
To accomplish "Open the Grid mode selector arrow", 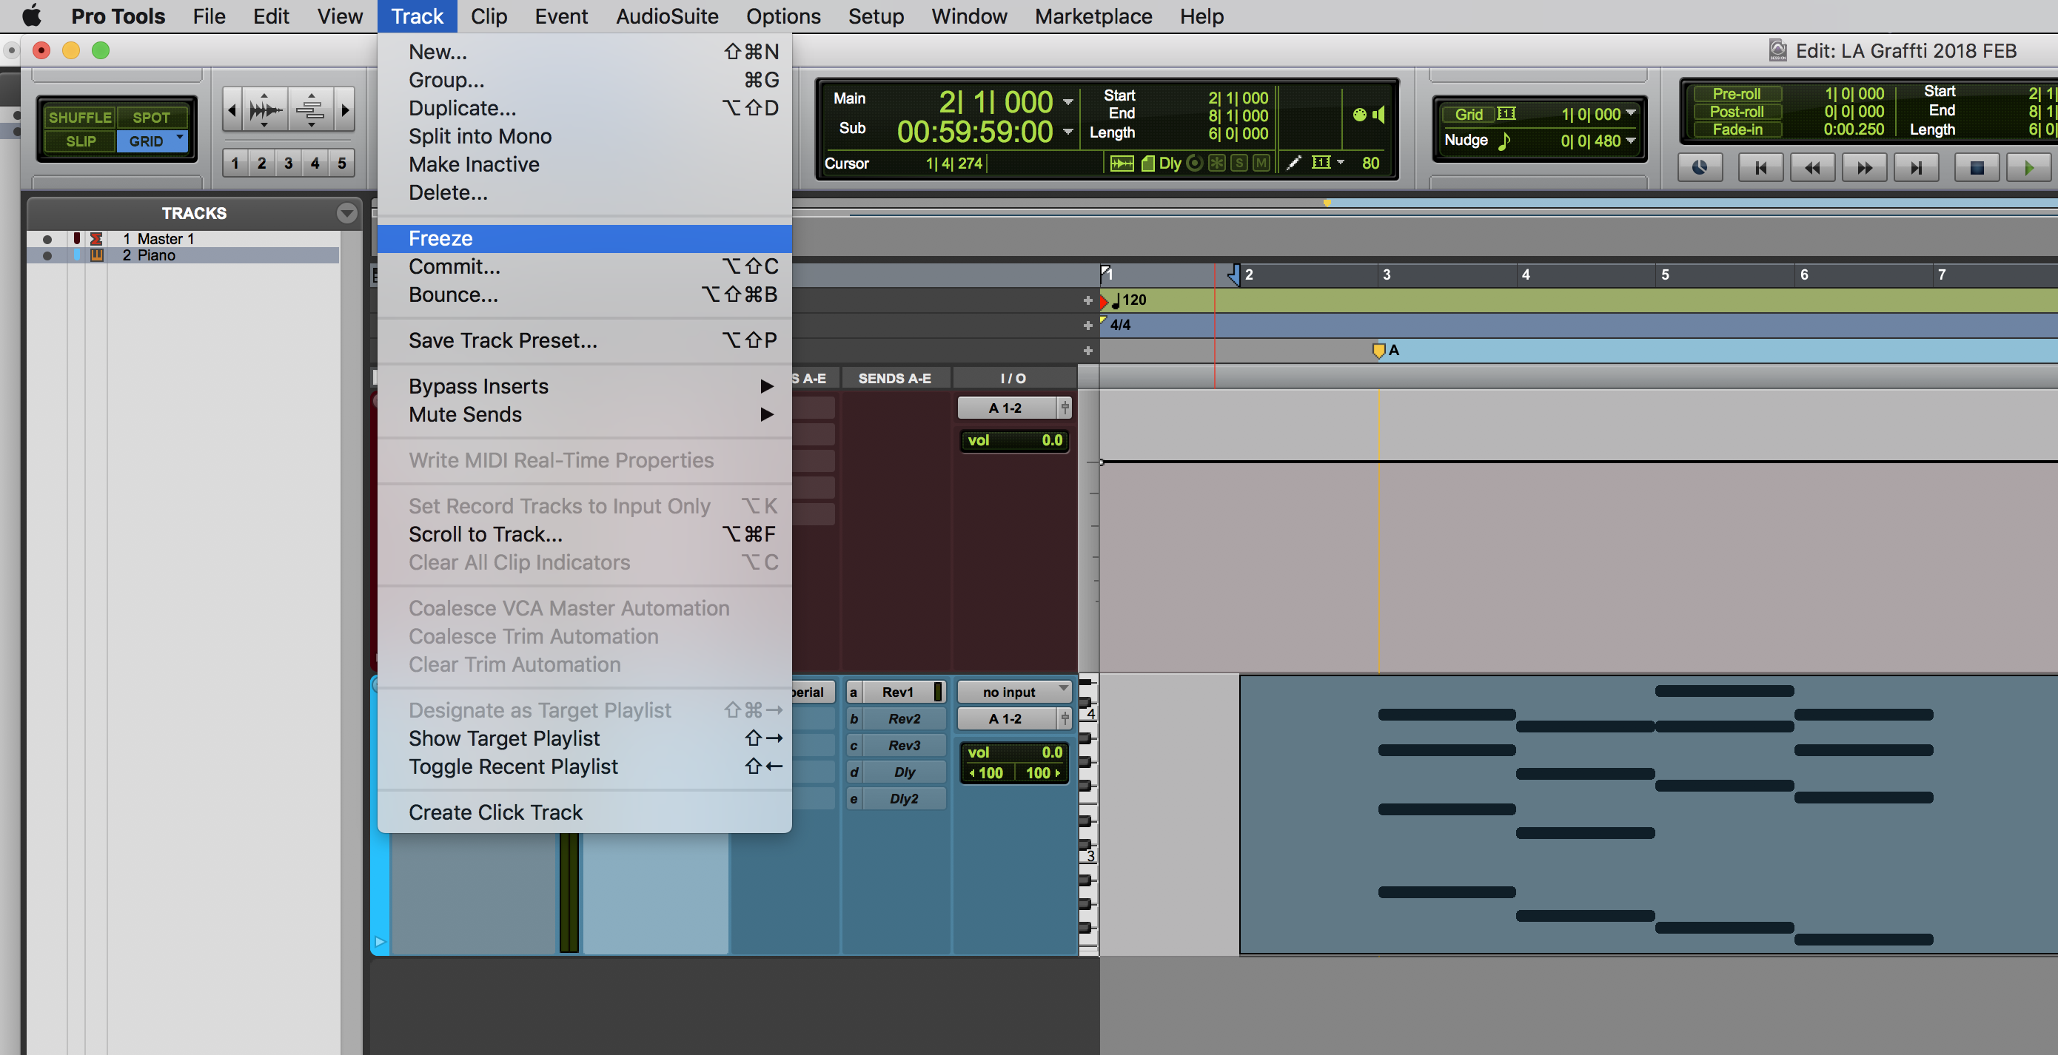I will (181, 138).
